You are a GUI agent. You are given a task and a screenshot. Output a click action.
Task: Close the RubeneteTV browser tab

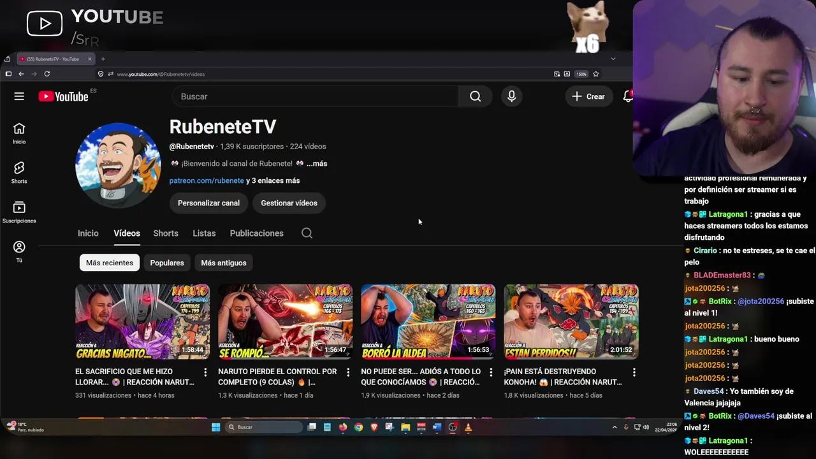point(90,59)
